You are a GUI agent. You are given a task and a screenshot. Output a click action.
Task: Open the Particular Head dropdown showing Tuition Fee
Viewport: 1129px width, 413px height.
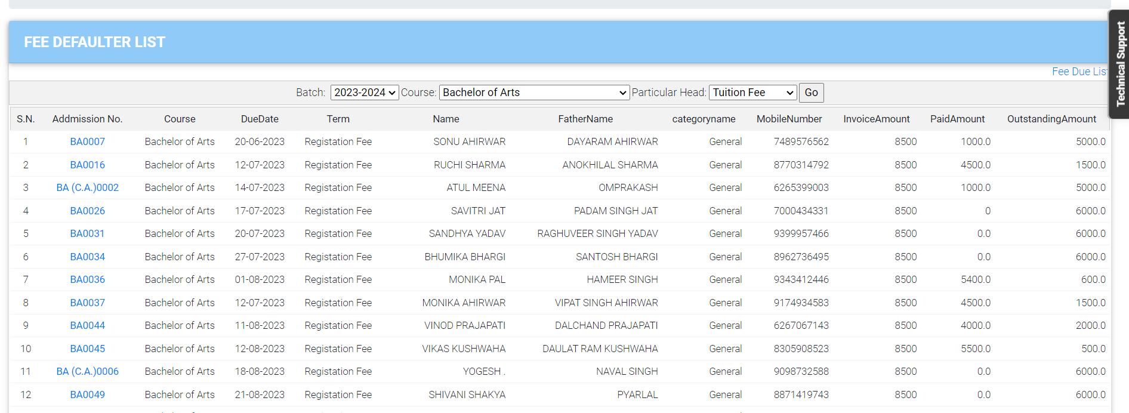tap(752, 93)
